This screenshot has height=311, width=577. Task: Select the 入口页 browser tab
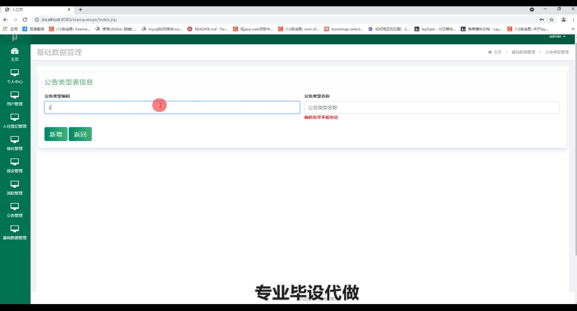tap(38, 10)
